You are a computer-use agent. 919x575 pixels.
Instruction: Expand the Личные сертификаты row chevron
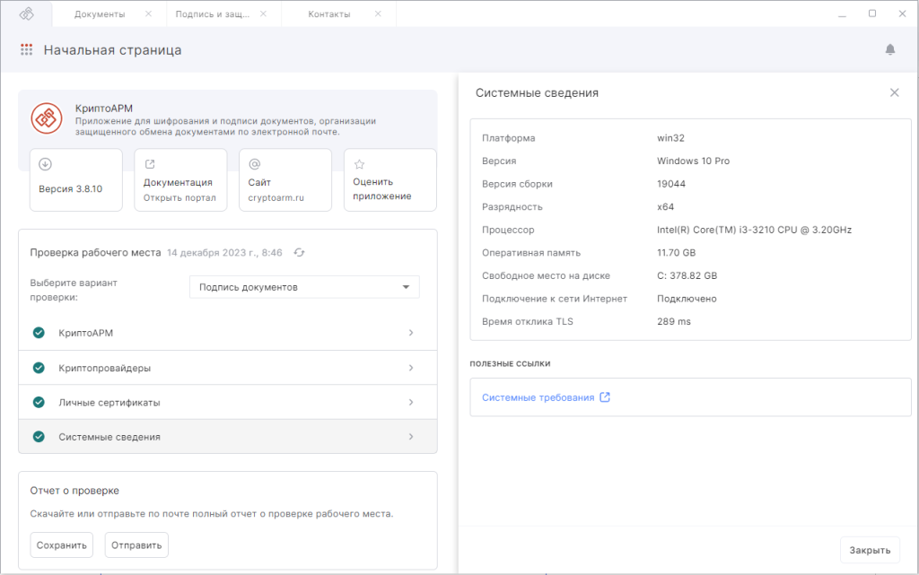tap(411, 402)
